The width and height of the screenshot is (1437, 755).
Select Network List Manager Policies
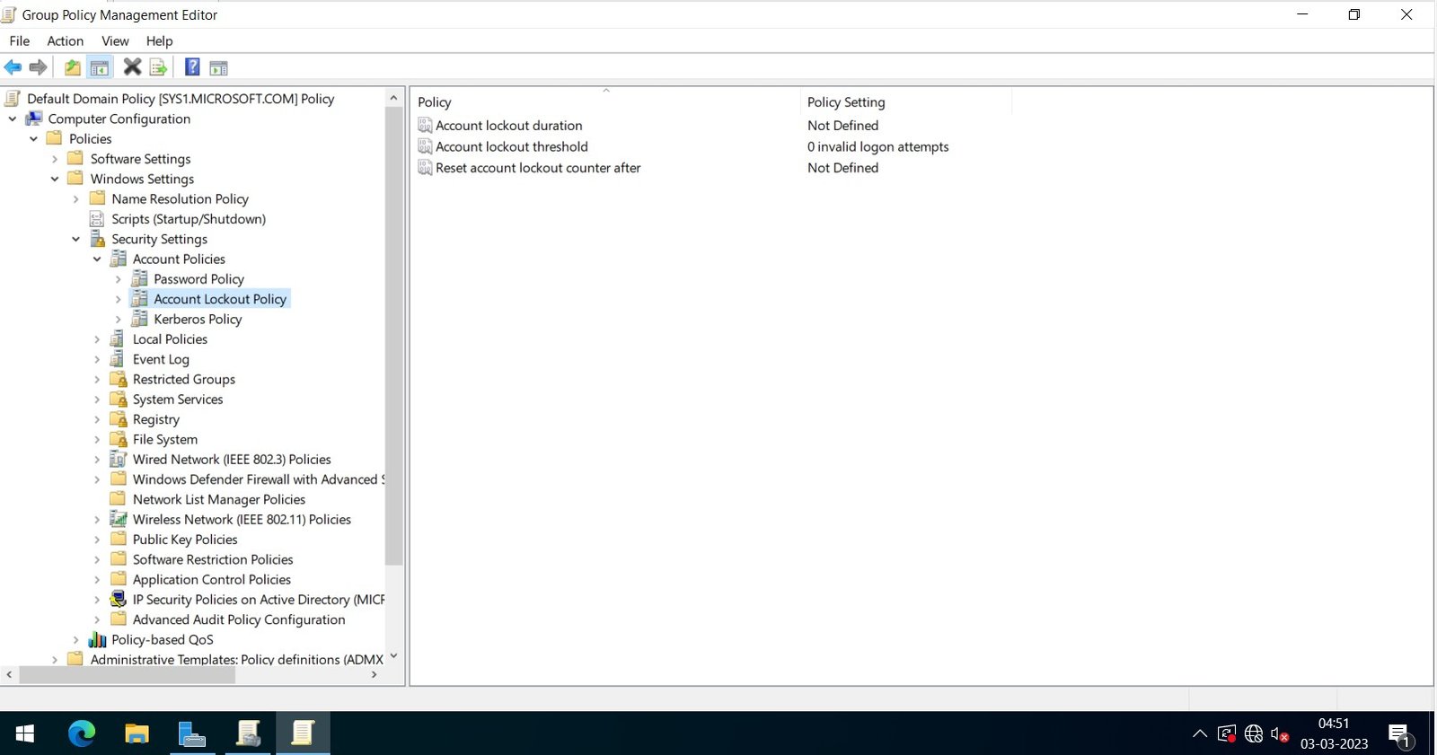219,499
